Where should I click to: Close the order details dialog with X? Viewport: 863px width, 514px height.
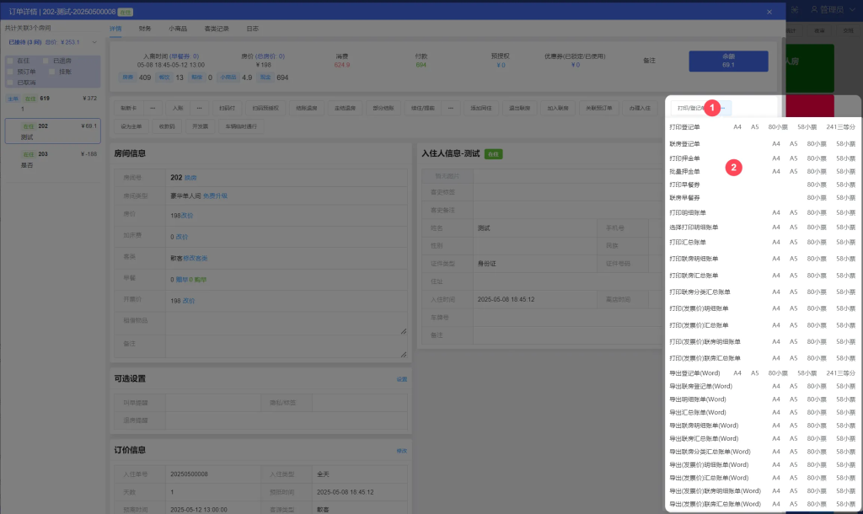(768, 11)
